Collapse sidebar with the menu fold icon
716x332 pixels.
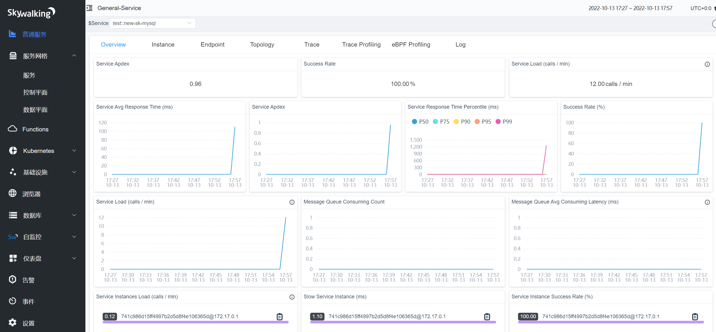89,8
